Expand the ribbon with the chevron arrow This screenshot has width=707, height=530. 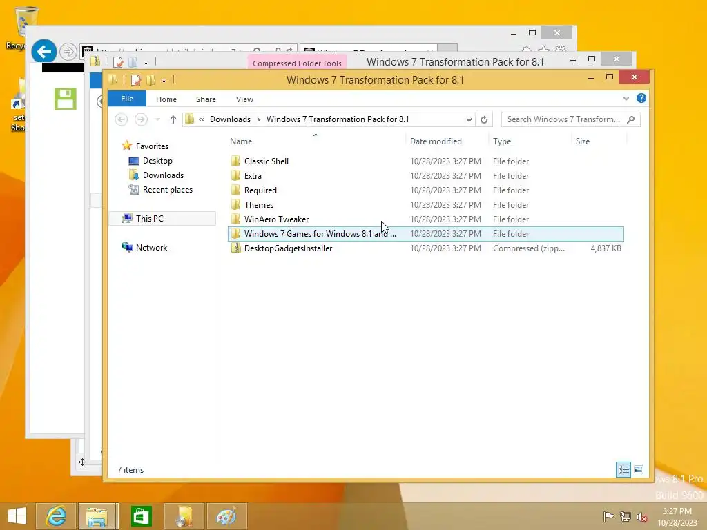(626, 98)
